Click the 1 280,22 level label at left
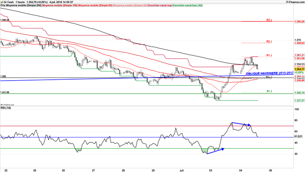 click(5, 20)
